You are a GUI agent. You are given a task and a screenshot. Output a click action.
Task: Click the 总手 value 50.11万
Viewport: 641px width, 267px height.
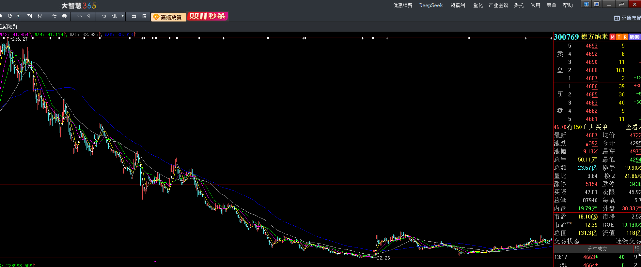click(587, 160)
